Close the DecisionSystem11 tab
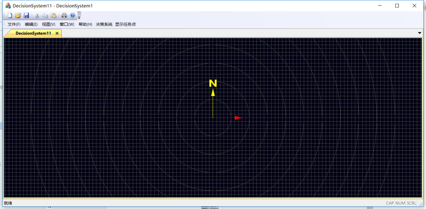Screen dimensions: 426x209 pyautogui.click(x=57, y=33)
